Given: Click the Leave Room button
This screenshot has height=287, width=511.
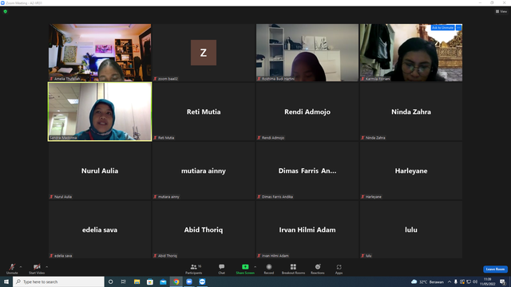Looking at the screenshot, I should coord(495,269).
